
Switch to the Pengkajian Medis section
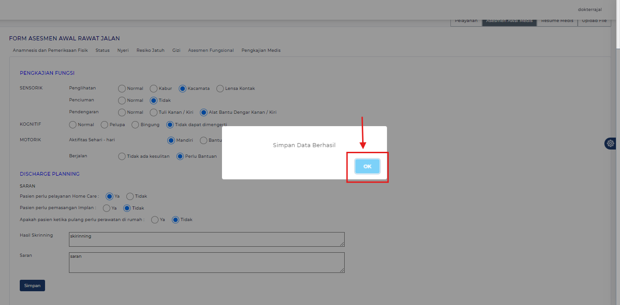pyautogui.click(x=261, y=50)
